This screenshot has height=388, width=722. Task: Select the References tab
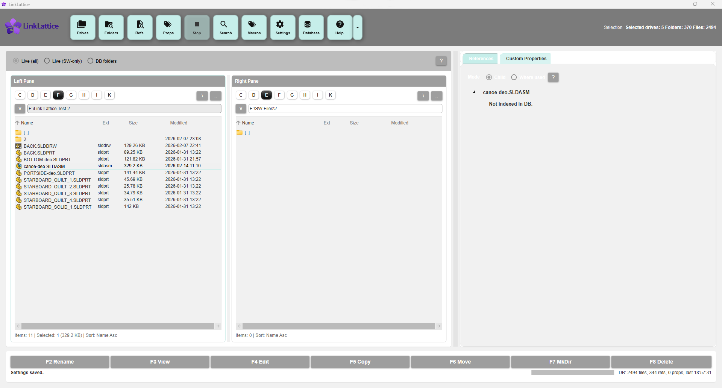tap(480, 59)
